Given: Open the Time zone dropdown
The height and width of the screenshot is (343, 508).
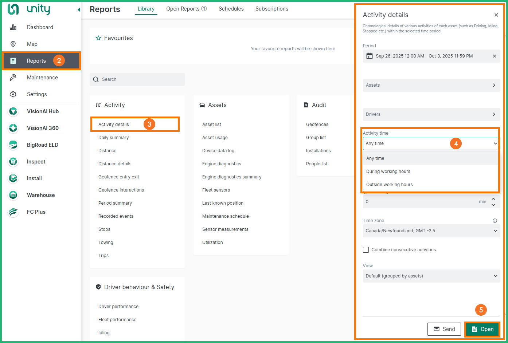Looking at the screenshot, I should (431, 231).
